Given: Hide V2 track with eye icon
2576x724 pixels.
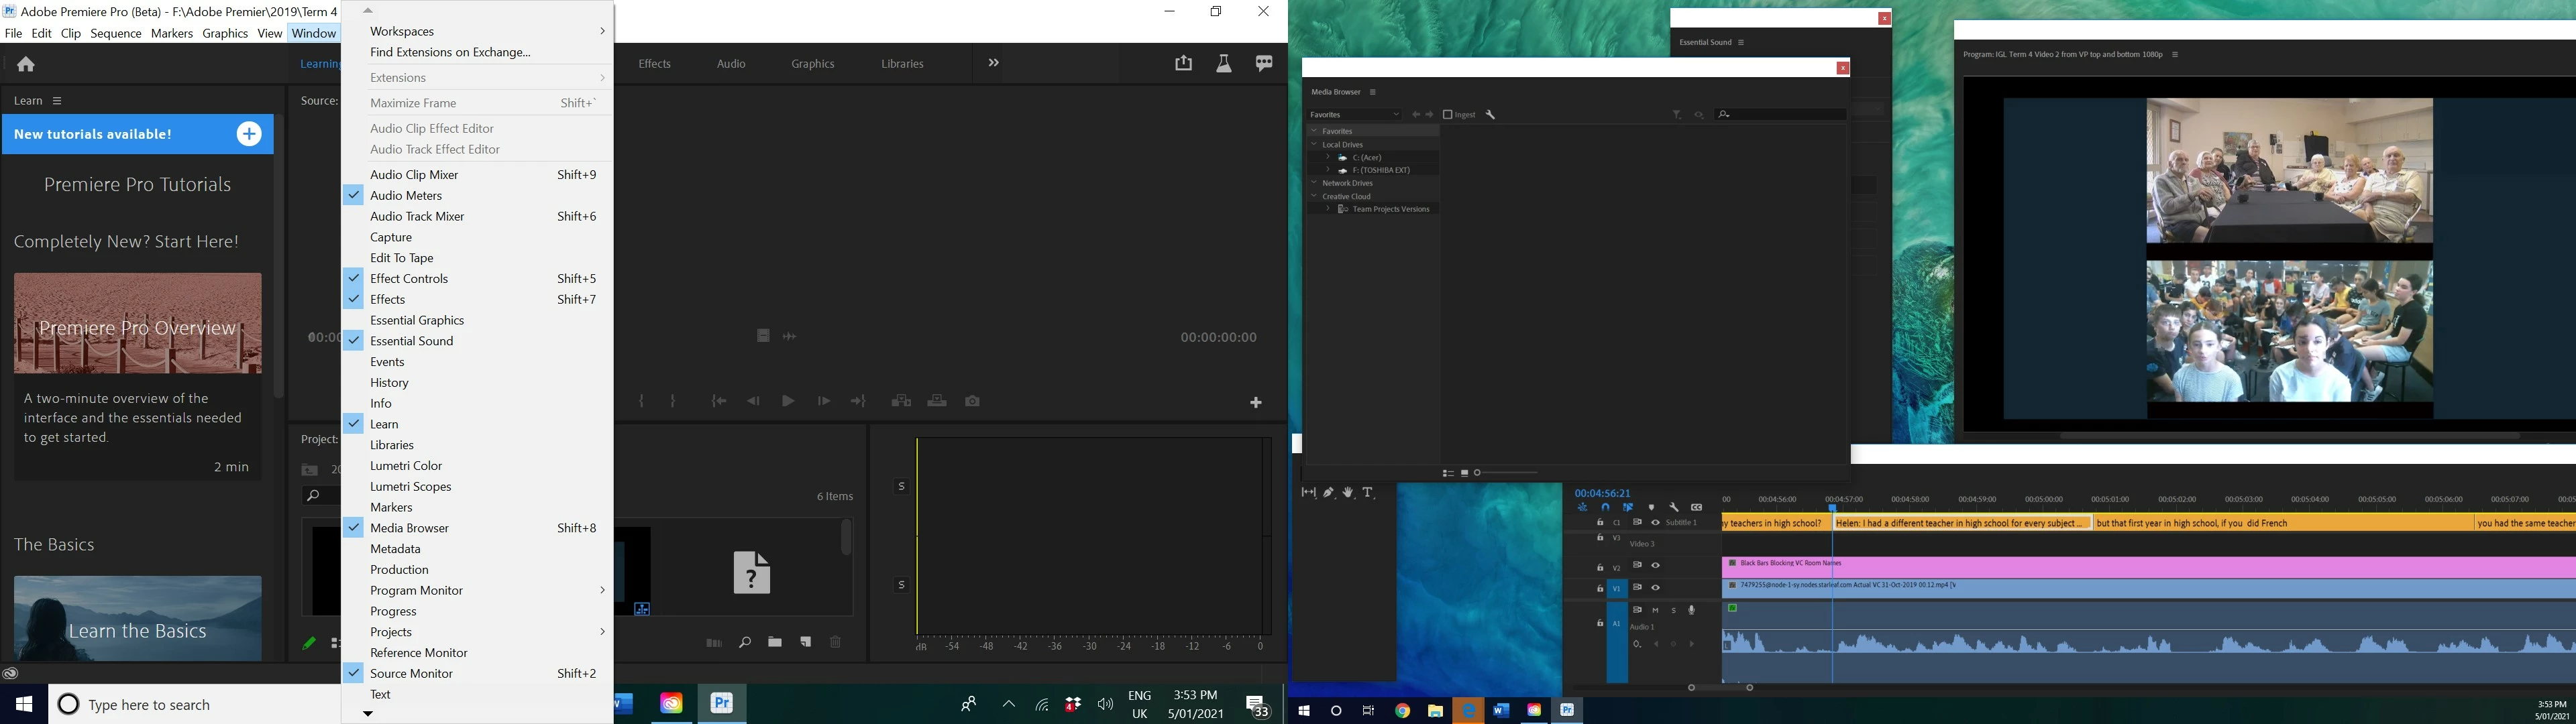Looking at the screenshot, I should [x=1655, y=566].
